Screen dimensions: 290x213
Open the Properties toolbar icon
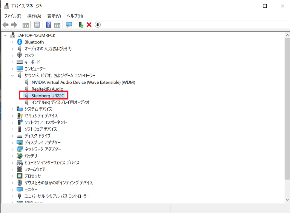coord(37,25)
